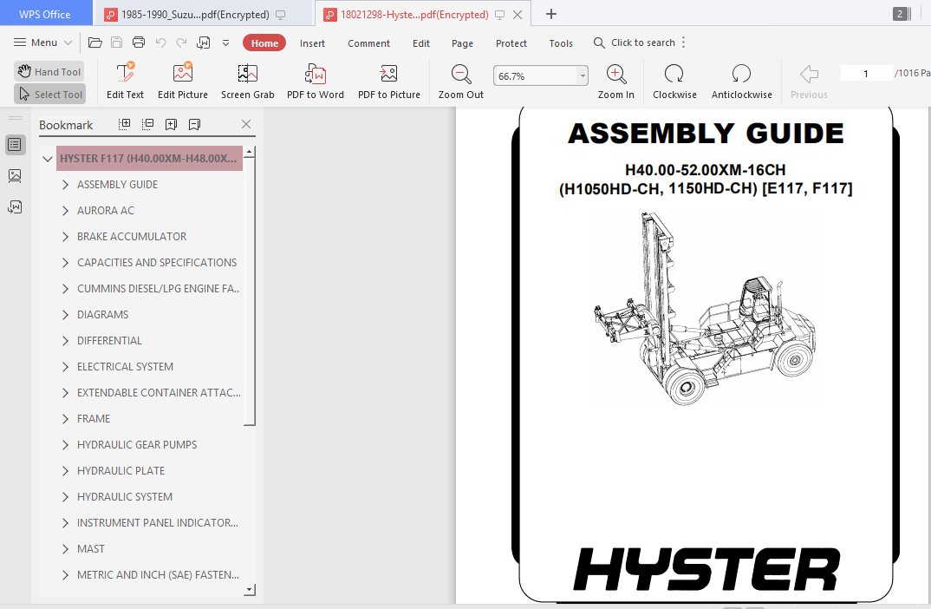Collapse the HYSTER F117 root bookmark

tap(48, 159)
